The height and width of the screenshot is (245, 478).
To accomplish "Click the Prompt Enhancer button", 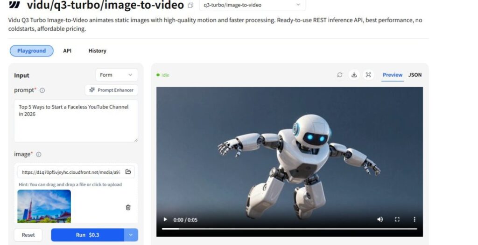I will (111, 90).
